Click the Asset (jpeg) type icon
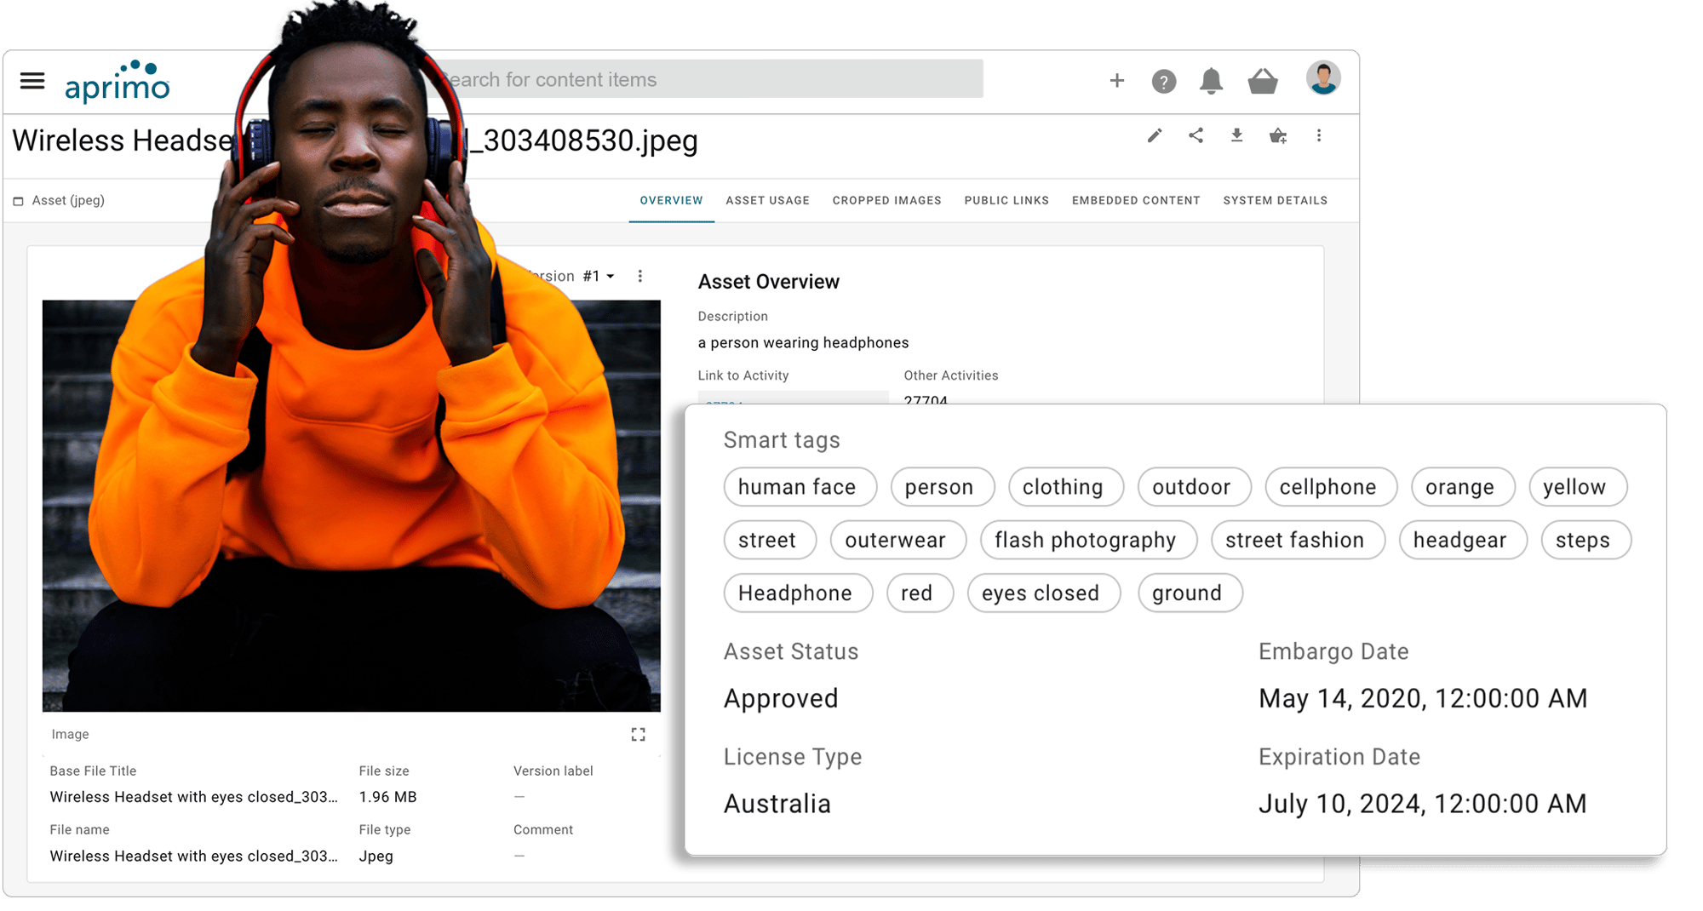The height and width of the screenshot is (911, 1703). [x=18, y=201]
